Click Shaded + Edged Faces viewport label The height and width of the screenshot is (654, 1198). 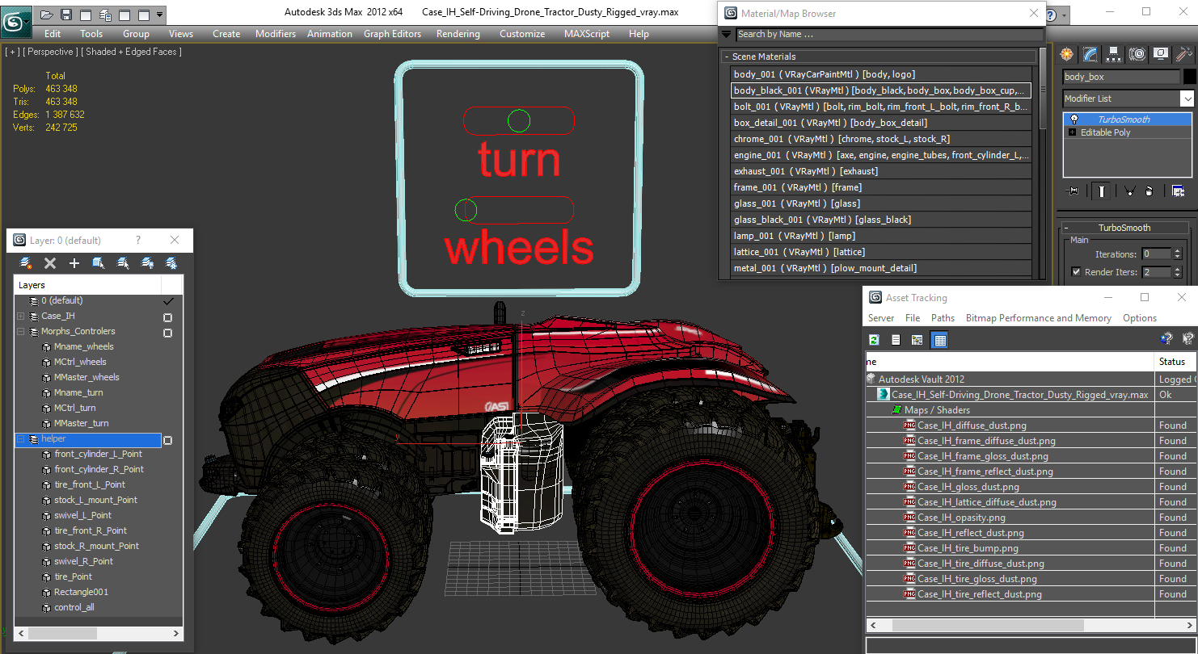[x=131, y=52]
